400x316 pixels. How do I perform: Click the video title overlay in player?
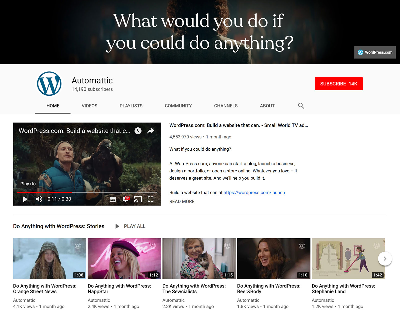click(74, 131)
